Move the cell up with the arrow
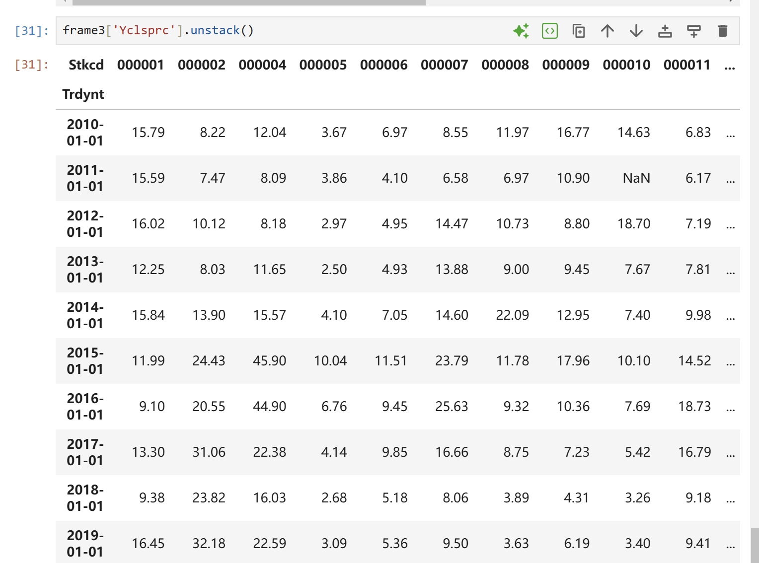This screenshot has height=563, width=759. click(607, 31)
